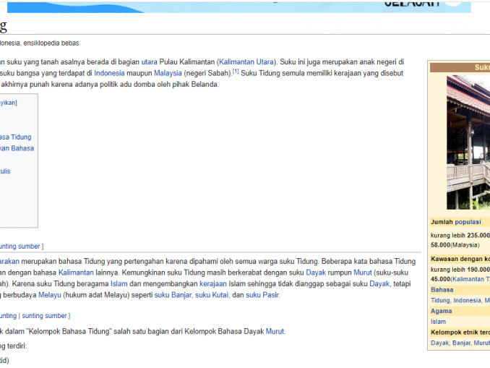Select the 'Jumlah populasi' infobox header text
Viewport: 490px width, 368px height.
[455, 222]
